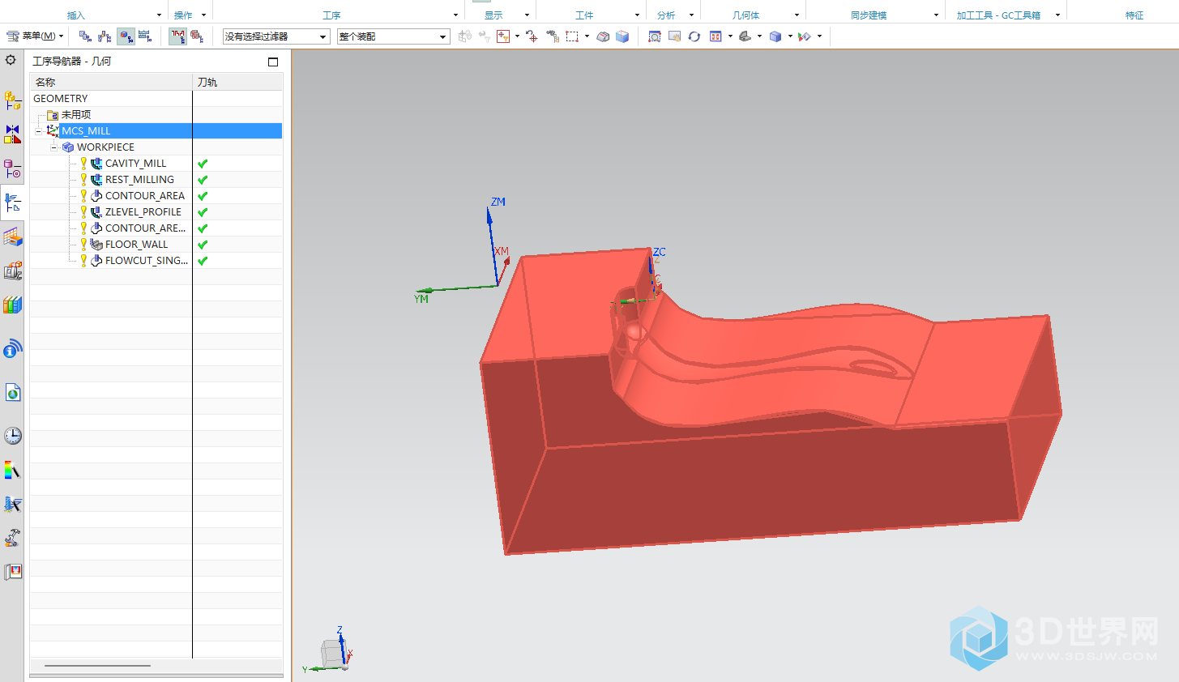Toggle the FLOWCUT_SING green toolpath checkmark
The width and height of the screenshot is (1179, 682).
coord(203,261)
